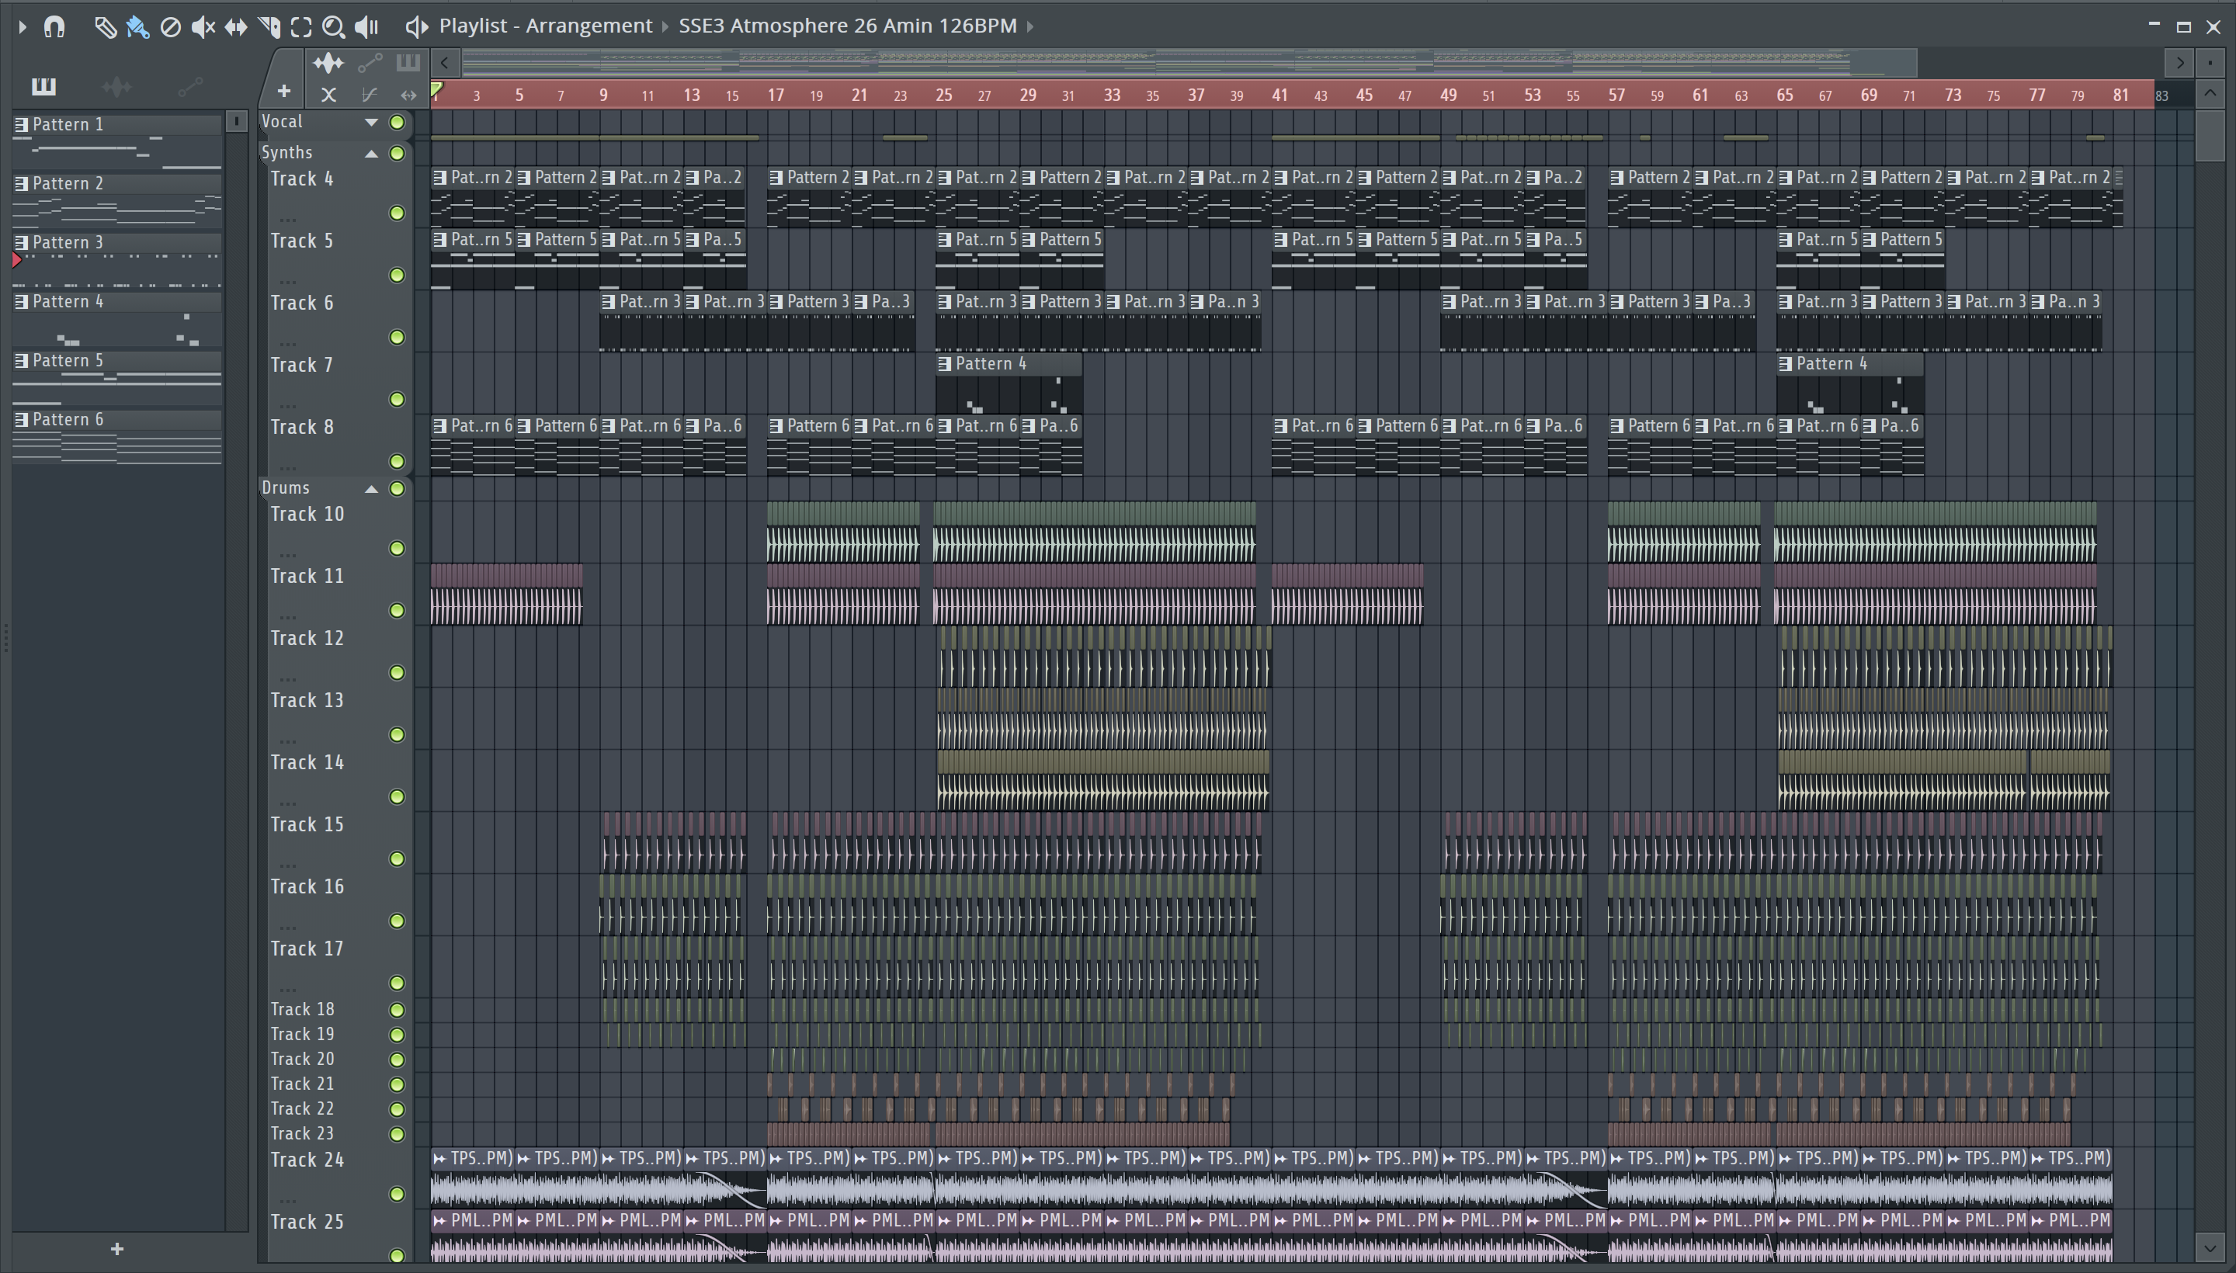Expand the Vocal track group
Screen dimensions: 2236x1273
click(372, 123)
